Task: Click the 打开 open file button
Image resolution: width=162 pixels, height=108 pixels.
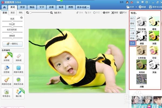Action: pos(130,7)
